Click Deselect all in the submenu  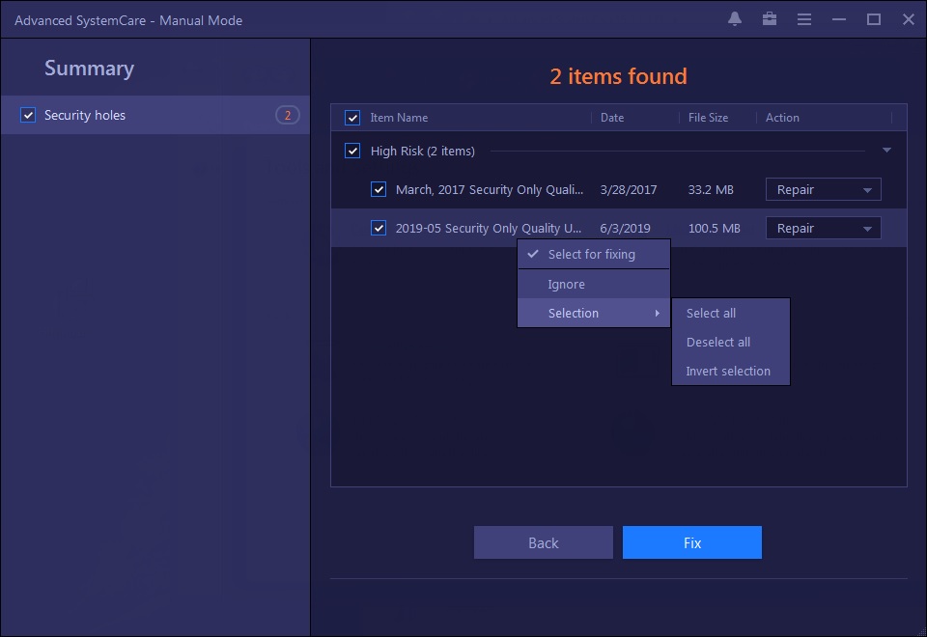click(731, 342)
